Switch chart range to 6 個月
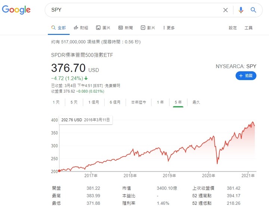 [x=115, y=102]
